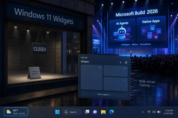Select the top right widget card
Image resolution: width=178 pixels, height=118 pixels.
116,71
